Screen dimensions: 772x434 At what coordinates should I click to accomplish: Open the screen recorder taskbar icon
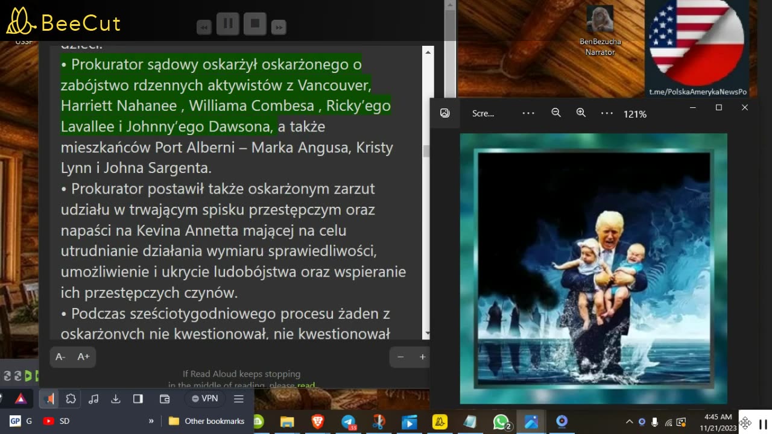tap(562, 421)
